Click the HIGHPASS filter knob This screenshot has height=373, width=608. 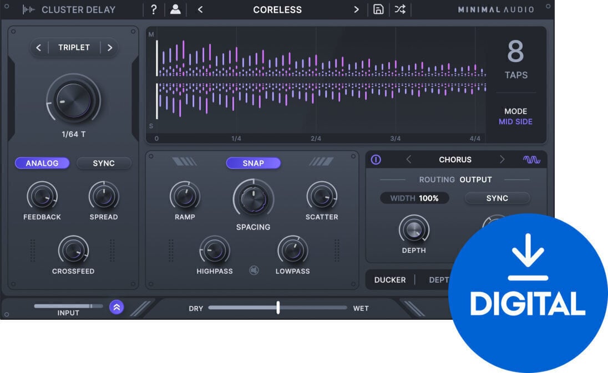coord(215,250)
